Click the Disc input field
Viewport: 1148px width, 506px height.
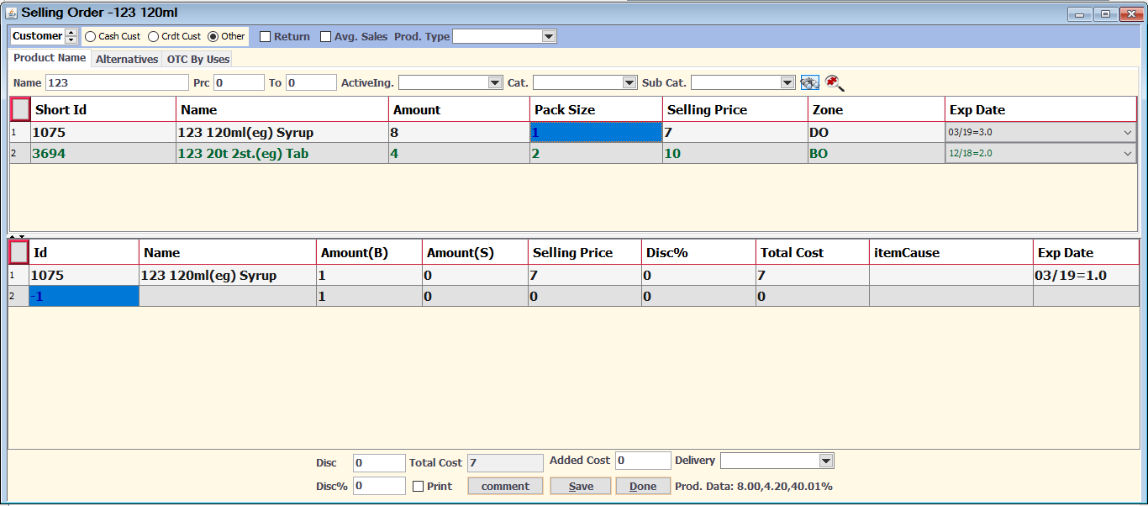pyautogui.click(x=379, y=463)
